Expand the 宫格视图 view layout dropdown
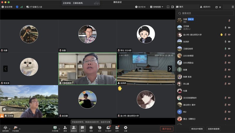The height and width of the screenshot is (133, 235). (156, 7)
